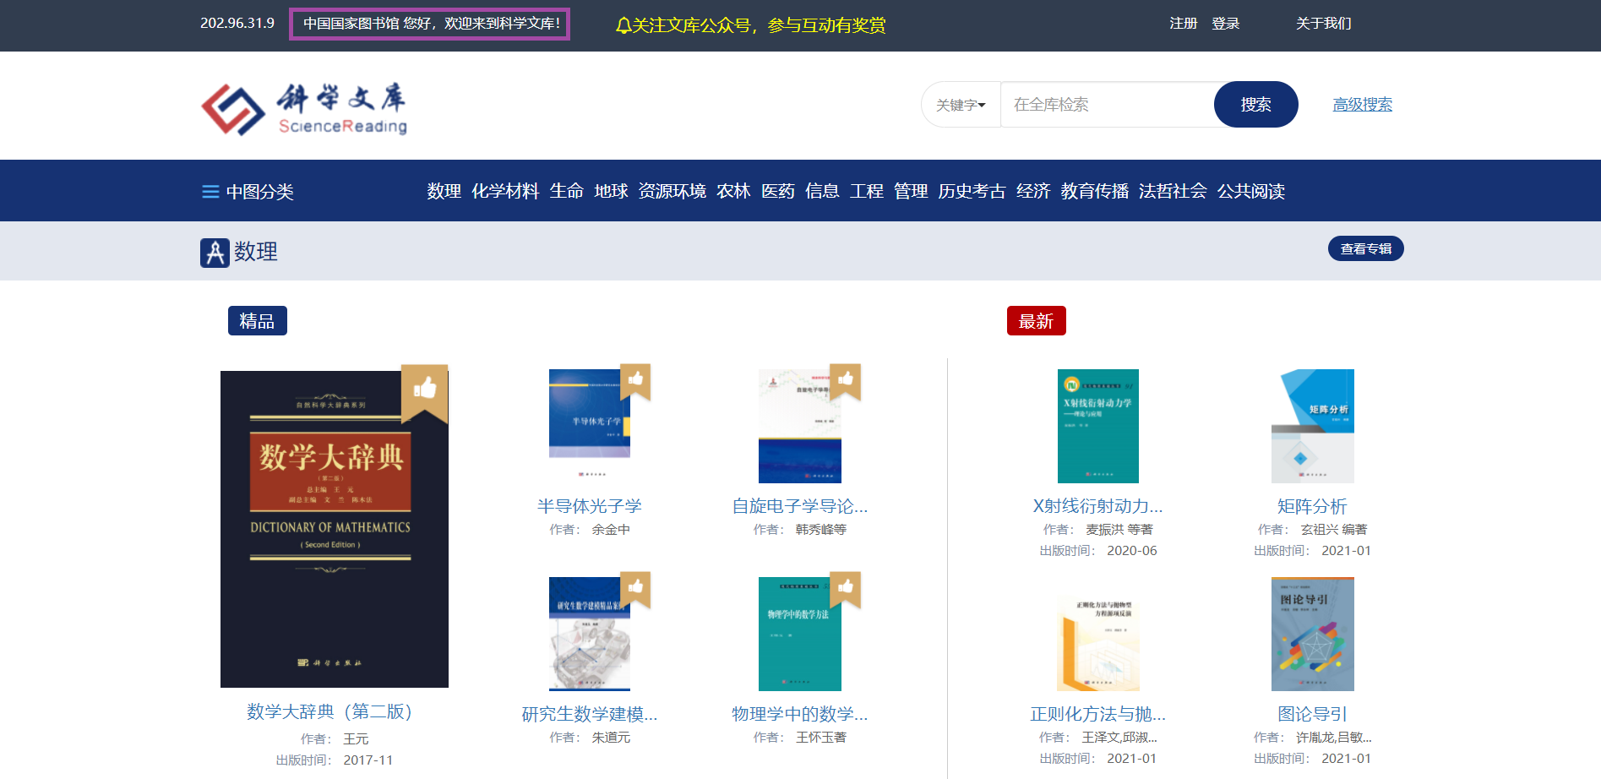
Task: Click the 注册 link
Action: point(1183,24)
